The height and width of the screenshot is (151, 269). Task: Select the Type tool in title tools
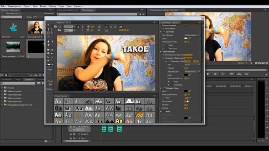(x=48, y=29)
